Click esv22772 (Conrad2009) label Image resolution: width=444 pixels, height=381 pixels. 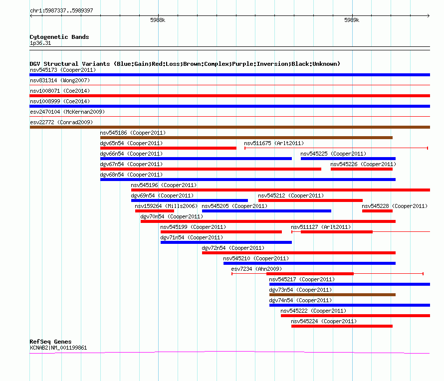click(x=61, y=122)
